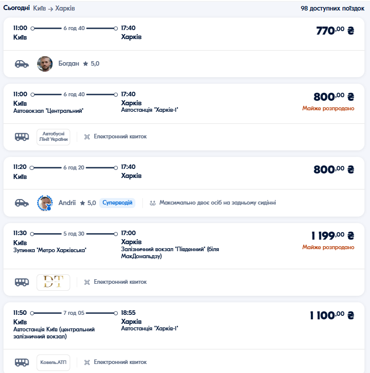
Task: Click the bus icon in the 1 199 ₴ trip
Action: tap(22, 282)
